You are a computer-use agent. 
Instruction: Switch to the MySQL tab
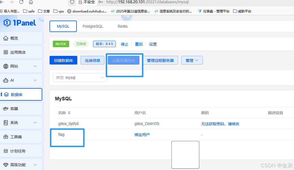63,26
